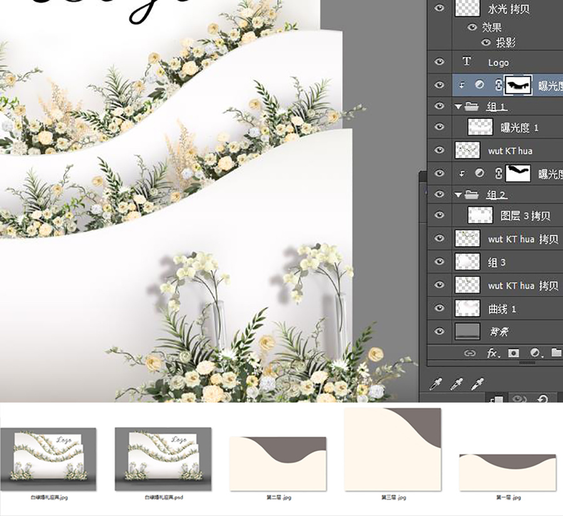Click the 第三层.jpg file name
This screenshot has width=563, height=516.
[x=393, y=498]
